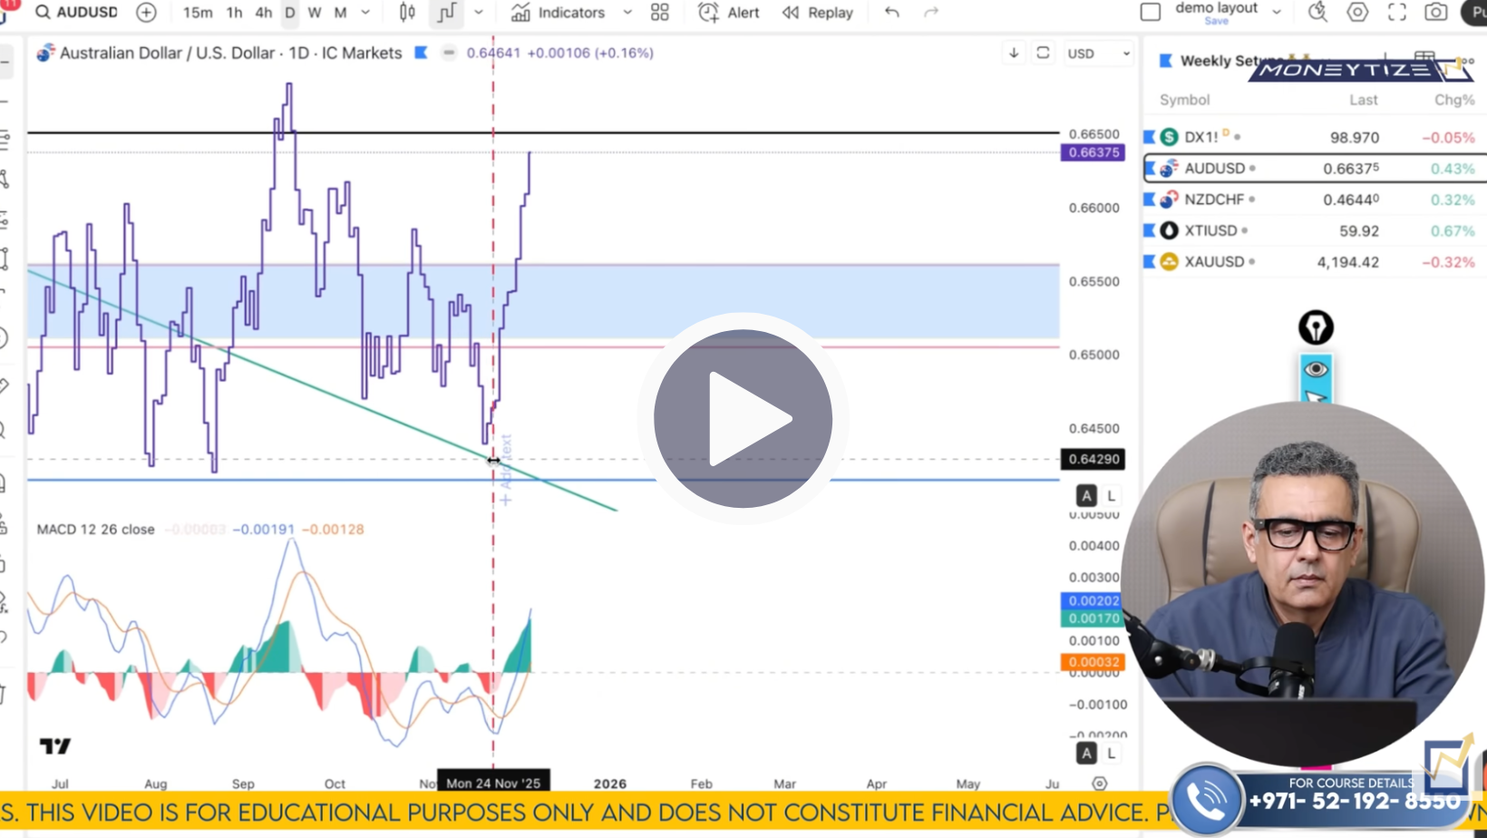The height and width of the screenshot is (838, 1487).
Task: Take a chart snapshot with the camera icon
Action: pos(1435,13)
